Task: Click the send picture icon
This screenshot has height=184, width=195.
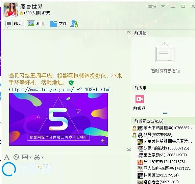Action: 25,157
